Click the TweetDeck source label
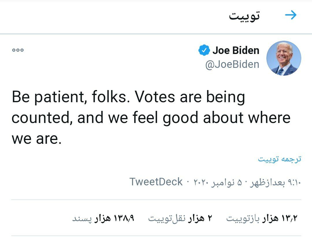 click(156, 182)
